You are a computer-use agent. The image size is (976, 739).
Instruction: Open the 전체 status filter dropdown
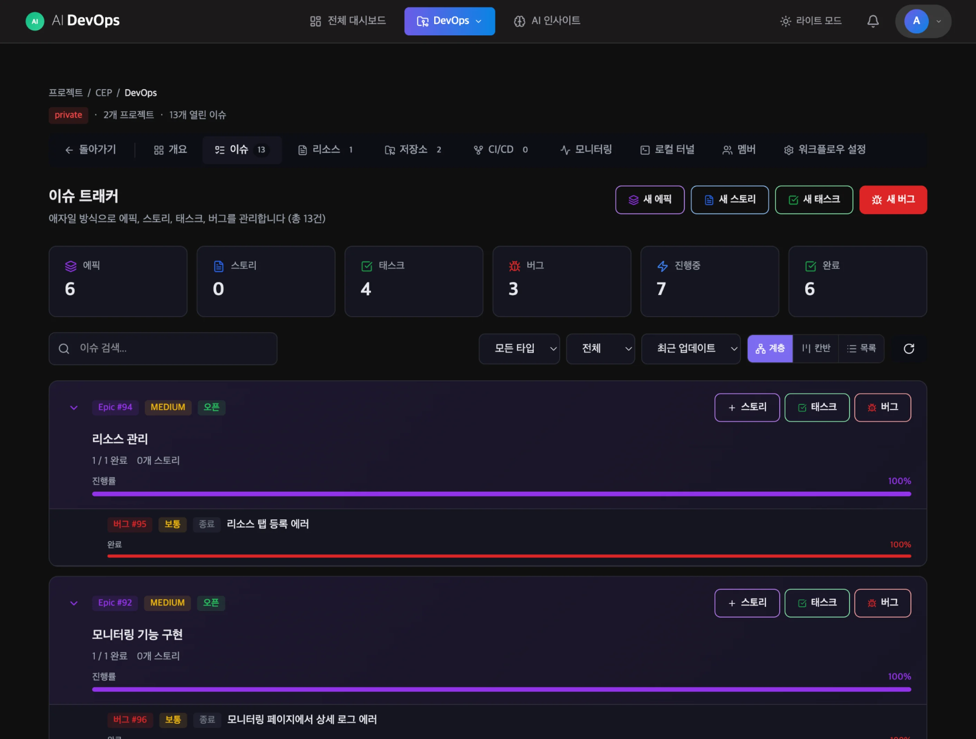coord(600,349)
